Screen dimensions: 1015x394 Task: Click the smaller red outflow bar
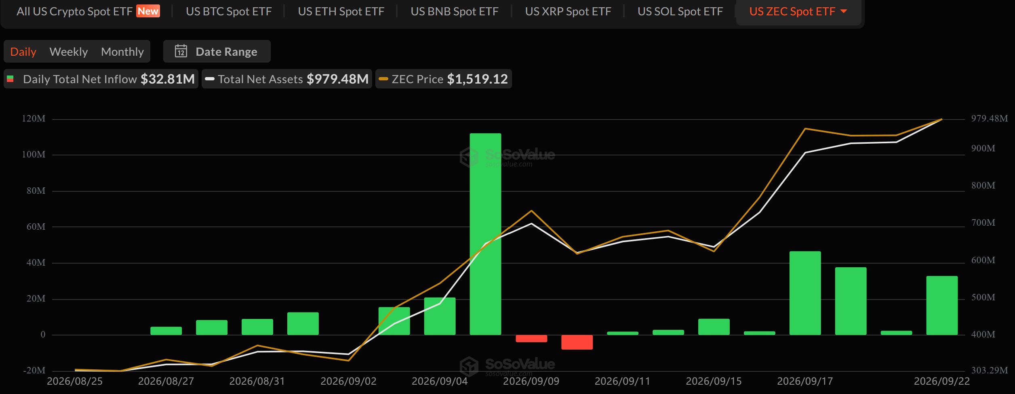[x=531, y=338]
